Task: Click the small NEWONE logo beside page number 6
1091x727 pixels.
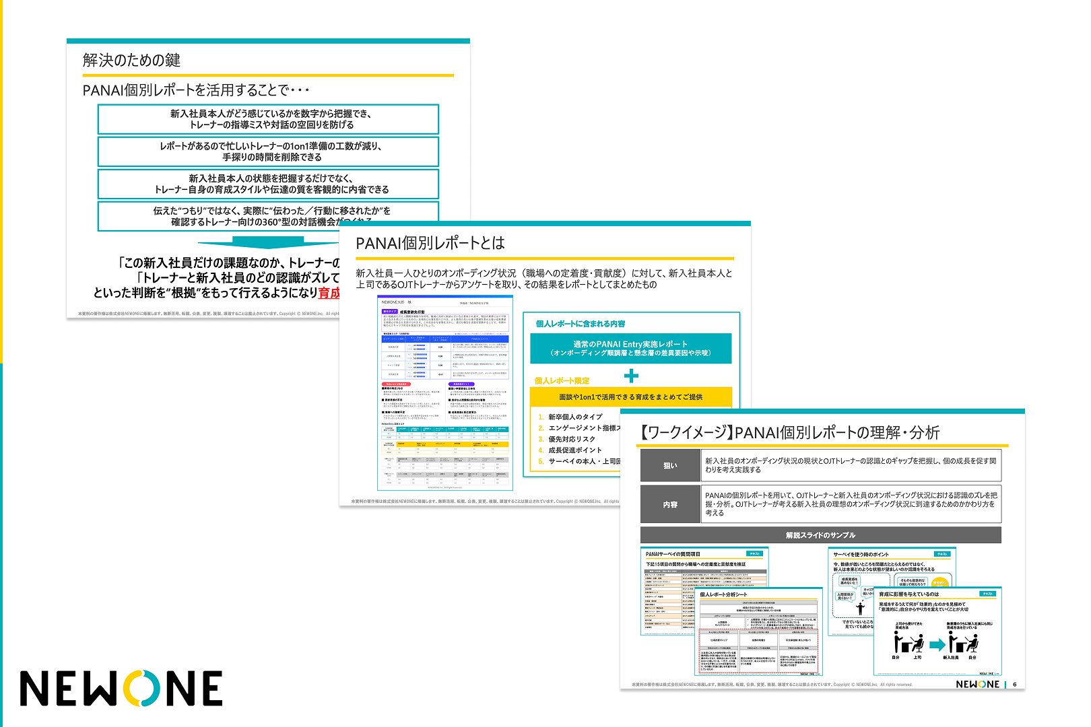Action: pyautogui.click(x=977, y=684)
